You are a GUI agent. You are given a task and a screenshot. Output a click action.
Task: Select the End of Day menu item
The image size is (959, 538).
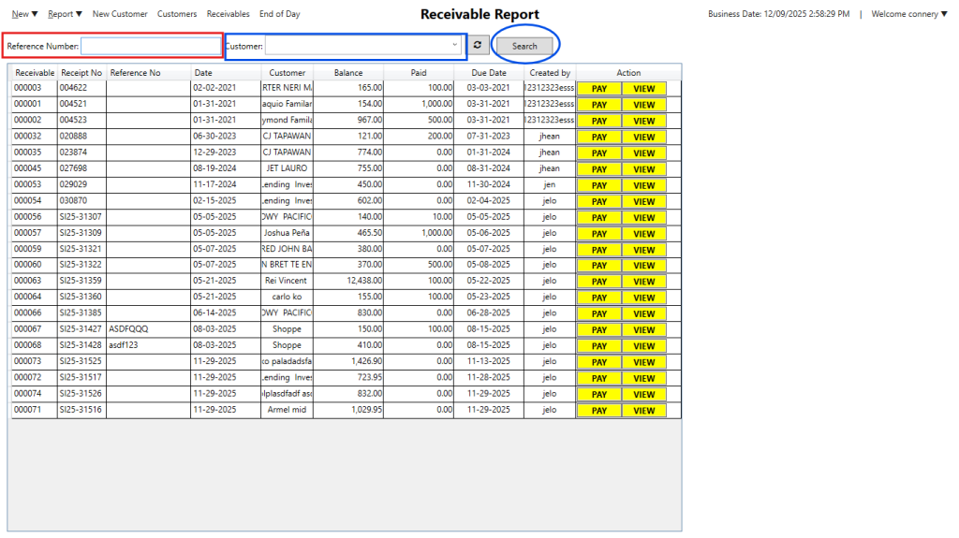[x=280, y=14]
